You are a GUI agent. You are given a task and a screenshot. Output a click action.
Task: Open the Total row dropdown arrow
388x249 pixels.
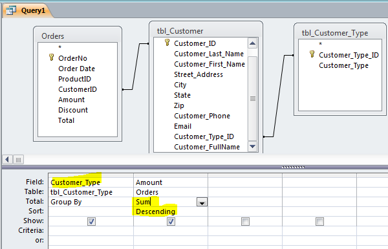[x=202, y=202]
